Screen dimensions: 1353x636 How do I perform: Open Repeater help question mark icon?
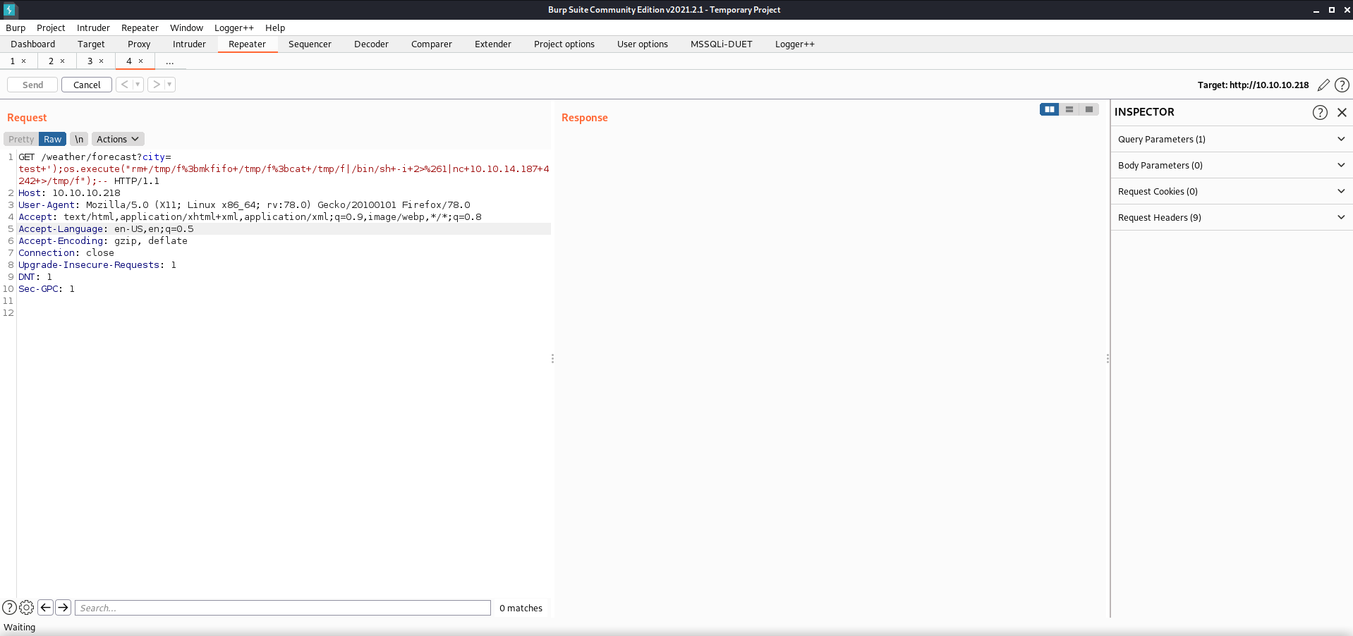point(1342,85)
